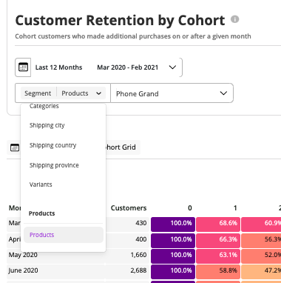Click the 68.6% pink retention cell
Viewport: 281px width, 283px height.
click(x=218, y=223)
